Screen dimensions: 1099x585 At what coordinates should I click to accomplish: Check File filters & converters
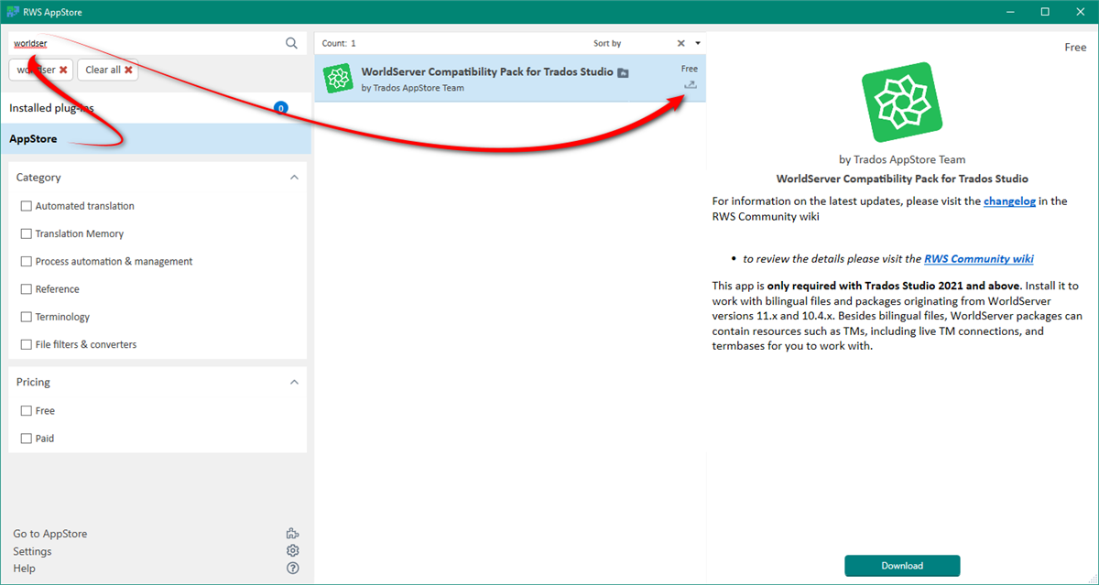click(x=27, y=344)
